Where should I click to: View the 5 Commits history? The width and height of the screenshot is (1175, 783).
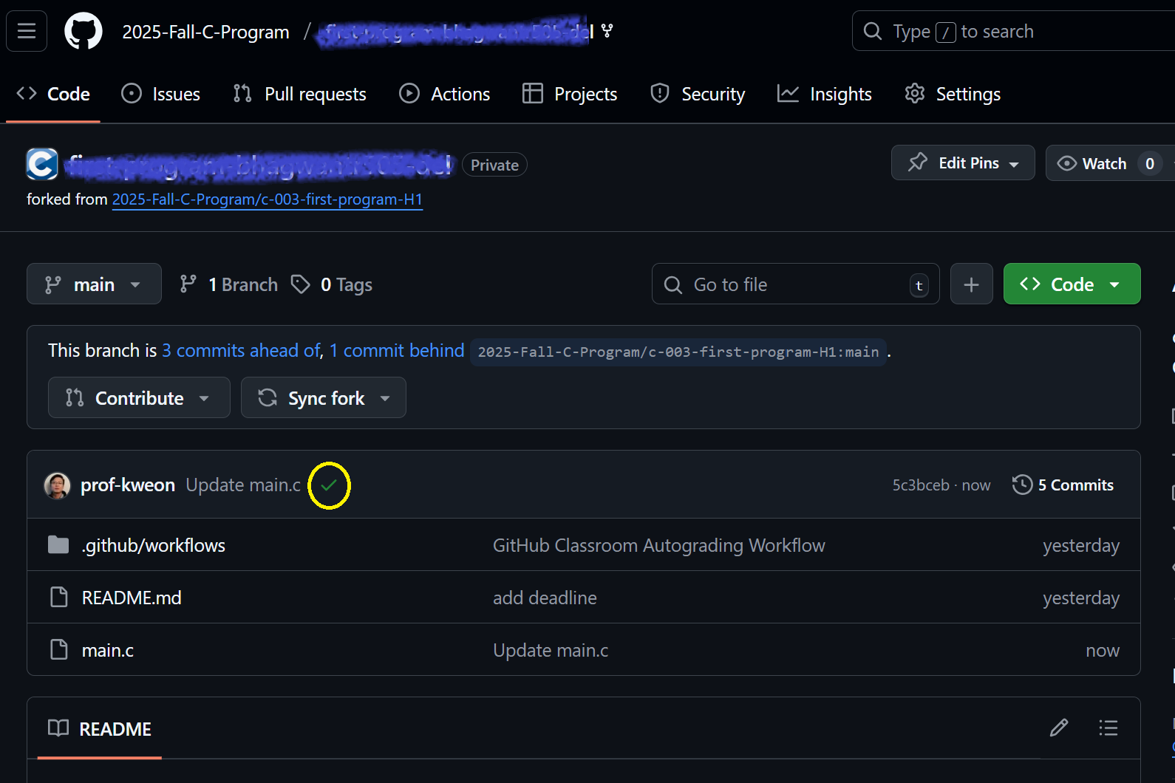click(x=1063, y=485)
